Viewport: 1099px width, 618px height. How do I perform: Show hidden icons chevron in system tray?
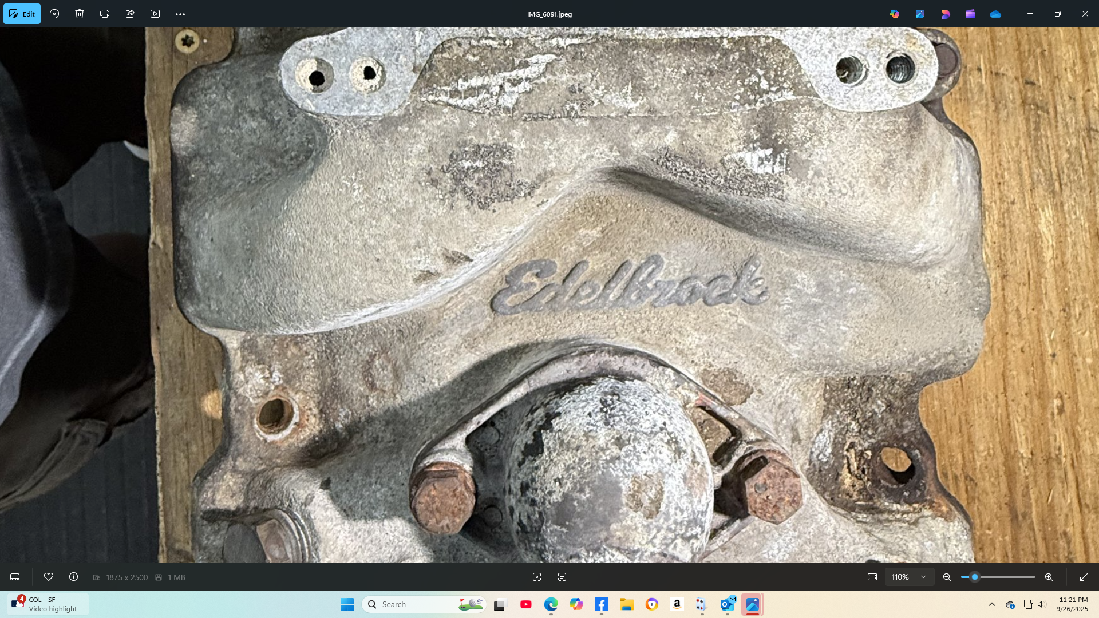pos(992,604)
